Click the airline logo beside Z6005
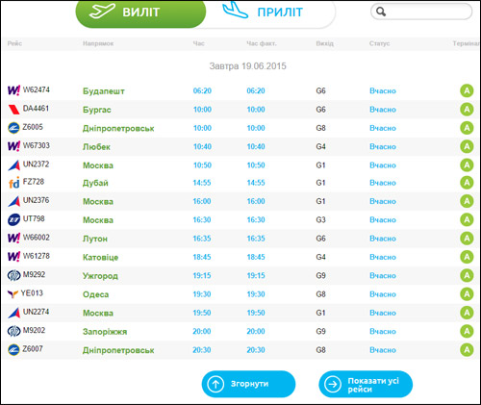Screen dimensions: 481x405 tap(13, 128)
